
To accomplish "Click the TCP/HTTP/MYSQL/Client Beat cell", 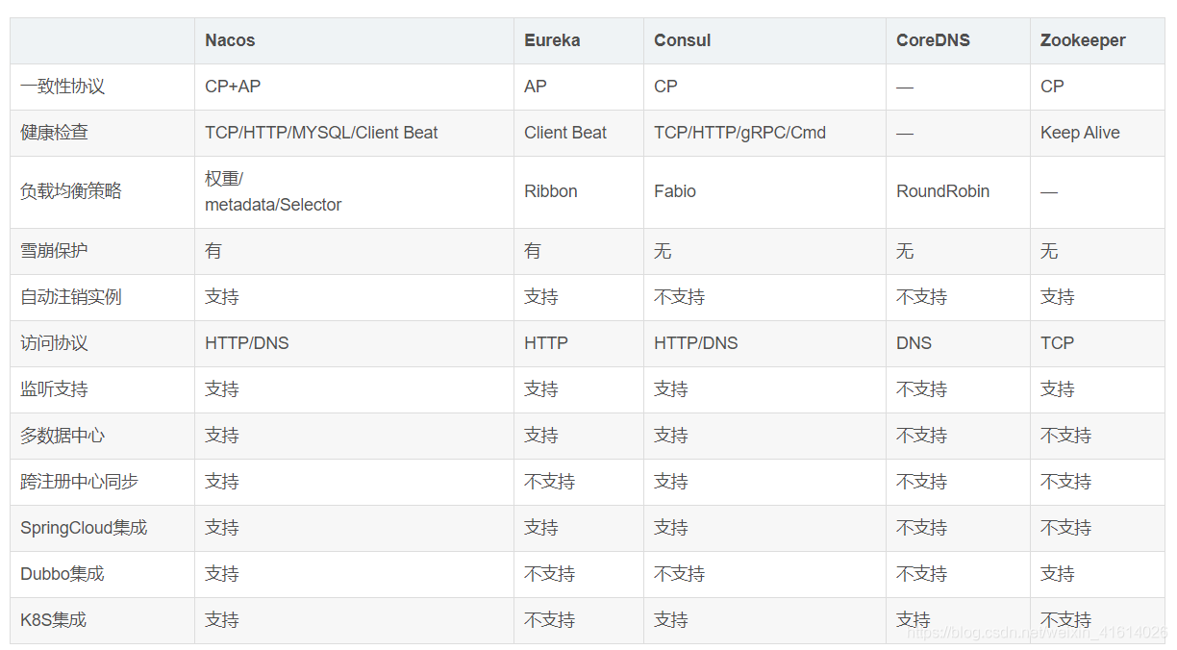I will click(321, 133).
